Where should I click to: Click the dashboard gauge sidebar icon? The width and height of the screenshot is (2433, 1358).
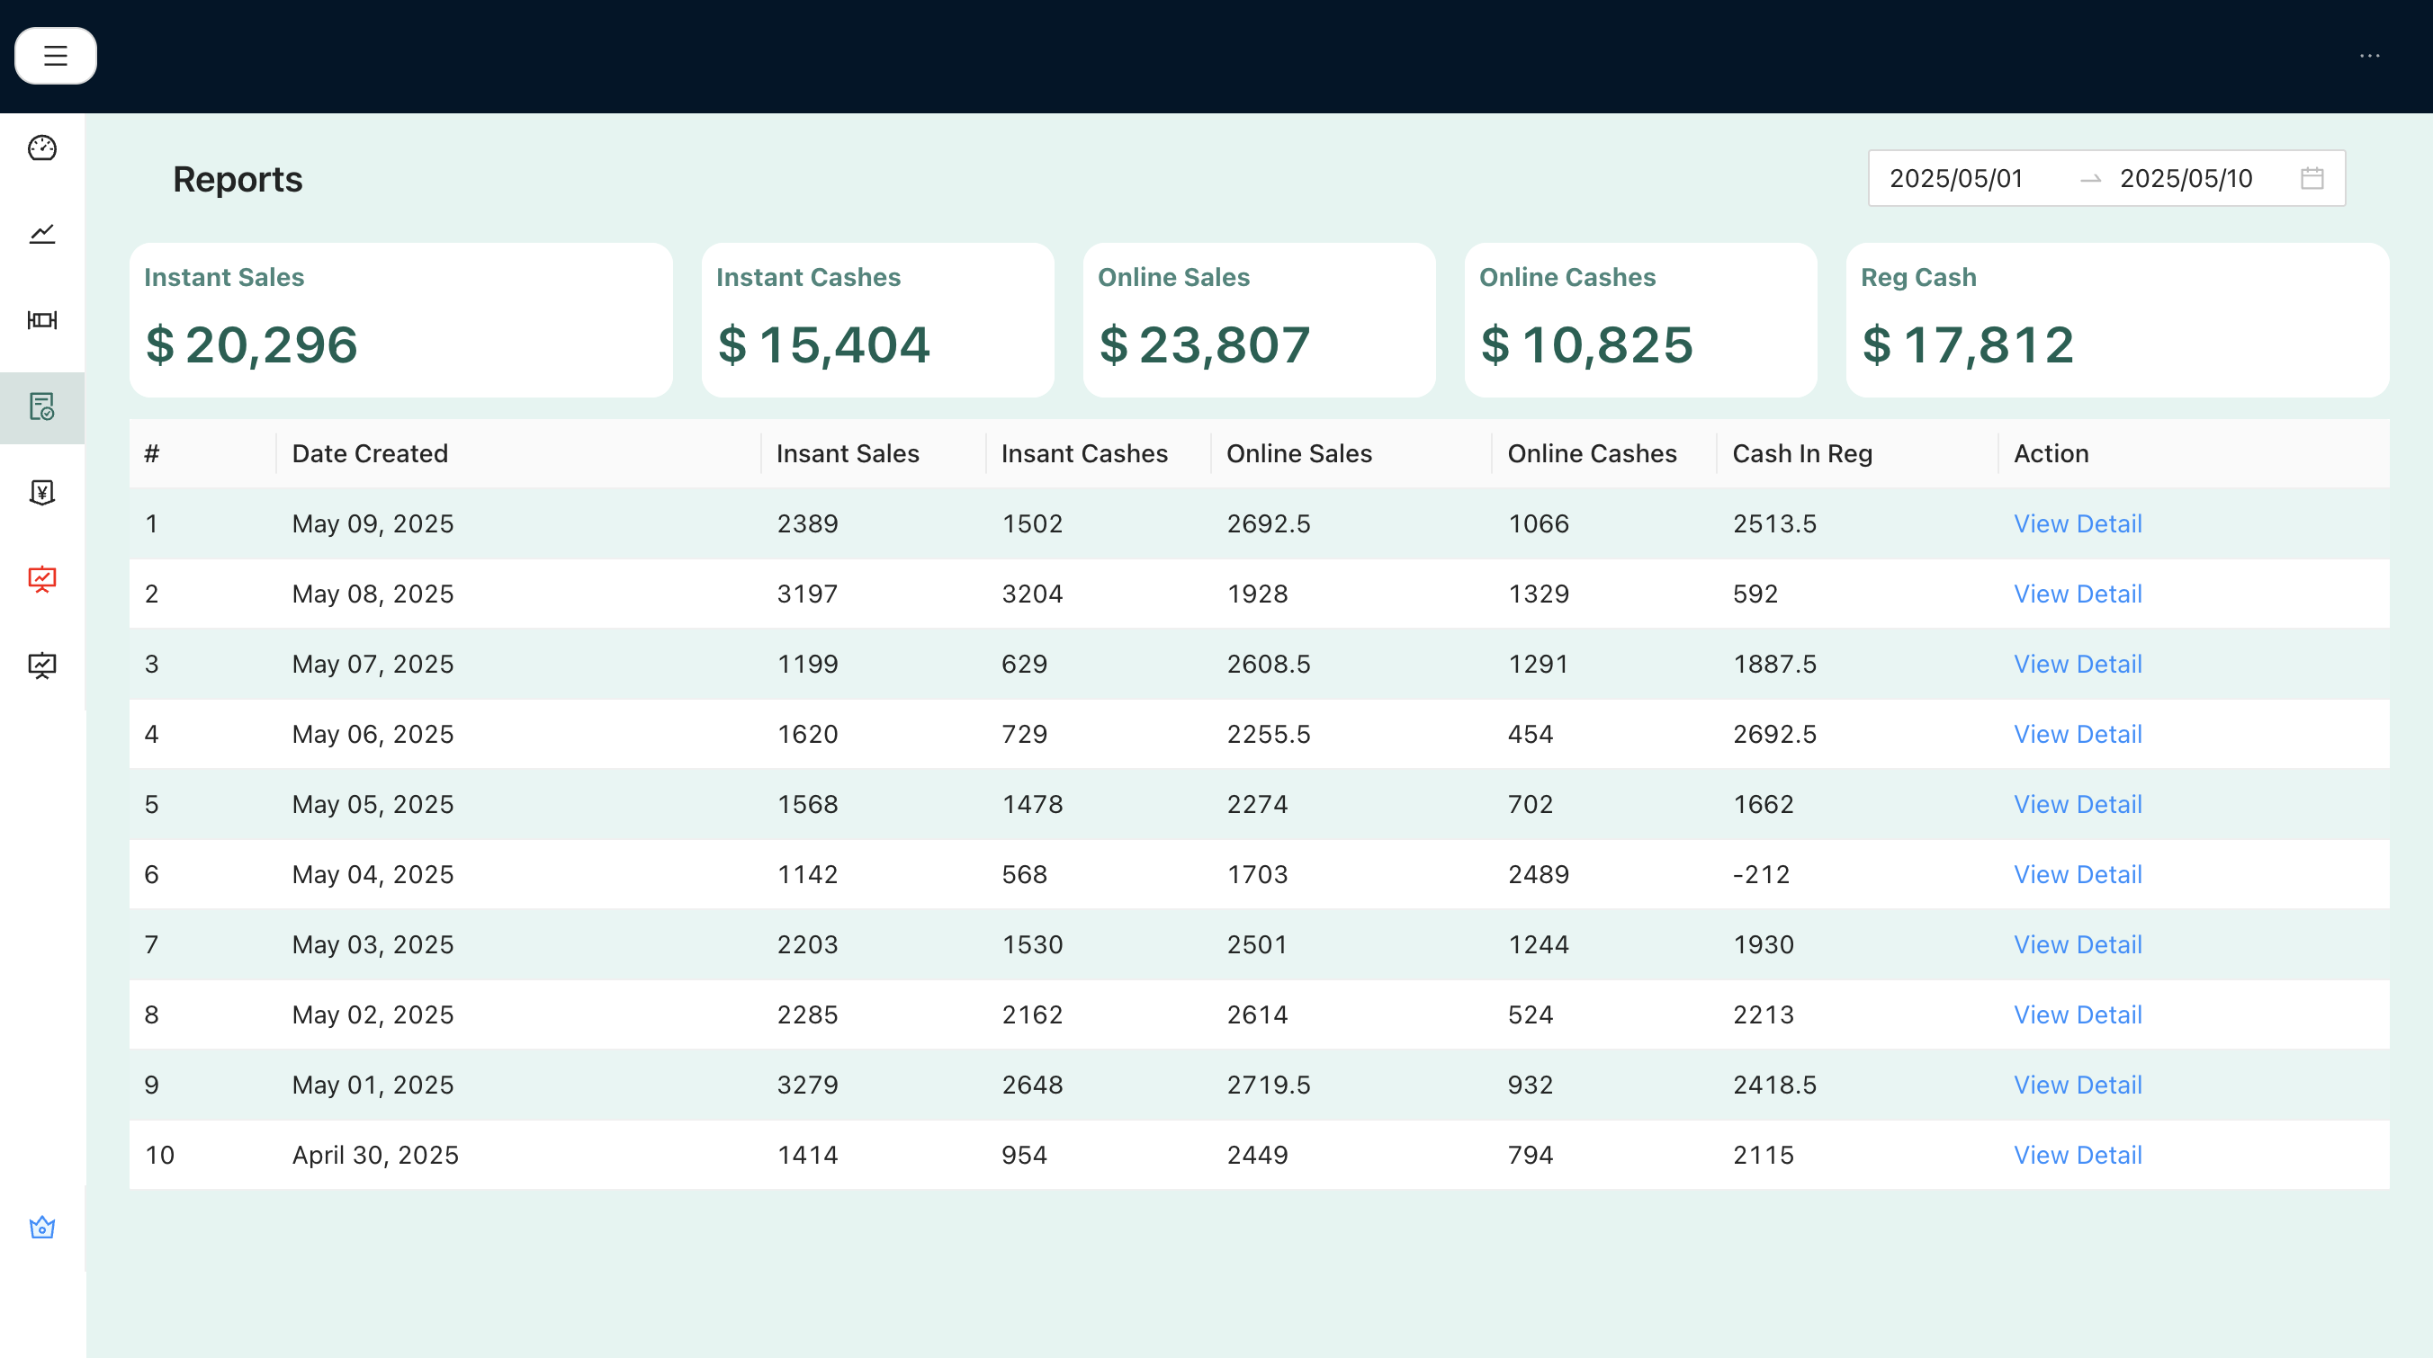tap(41, 148)
